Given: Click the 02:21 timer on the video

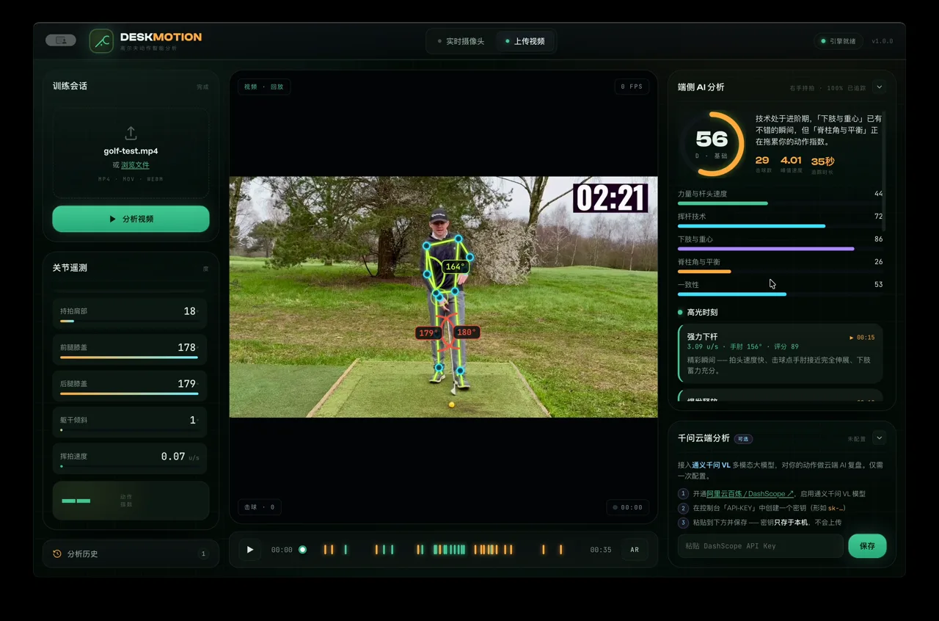Looking at the screenshot, I should click(611, 198).
